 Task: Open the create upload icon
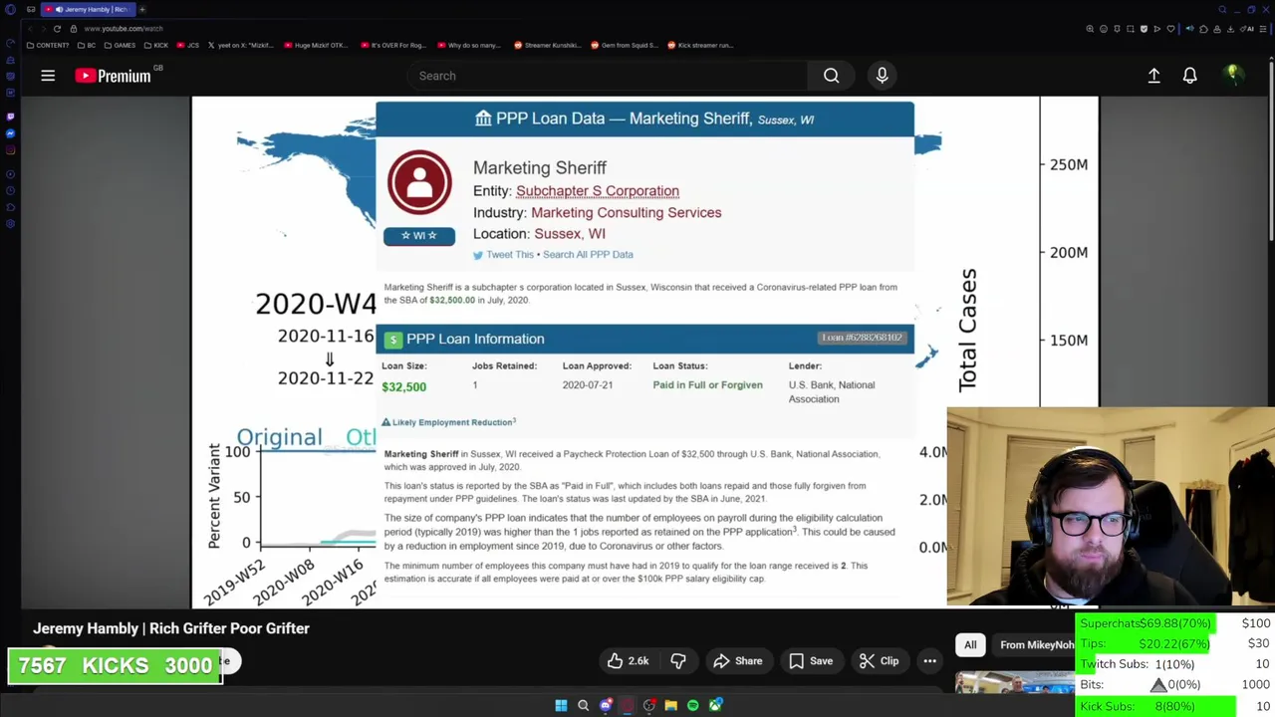1153,76
